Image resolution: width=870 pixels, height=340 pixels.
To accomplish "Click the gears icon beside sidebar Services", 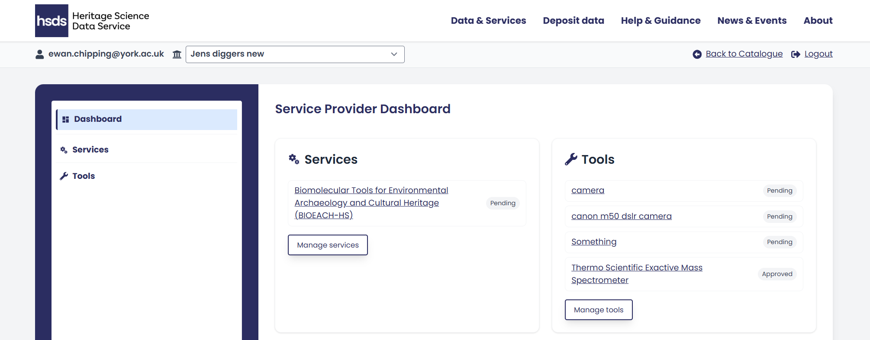I will [64, 150].
